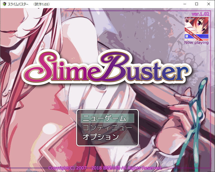Click the copyright notice at the bottom
This screenshot has height=172, width=215.
105,168
